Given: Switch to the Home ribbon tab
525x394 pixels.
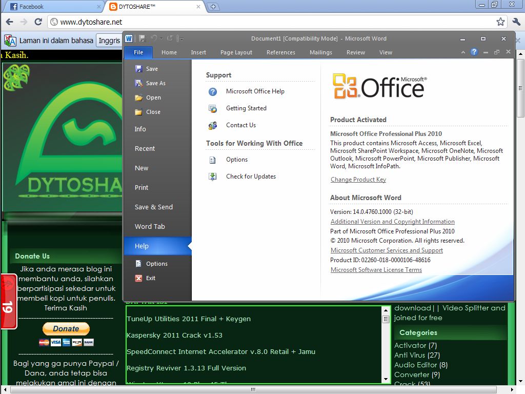Looking at the screenshot, I should [x=169, y=52].
